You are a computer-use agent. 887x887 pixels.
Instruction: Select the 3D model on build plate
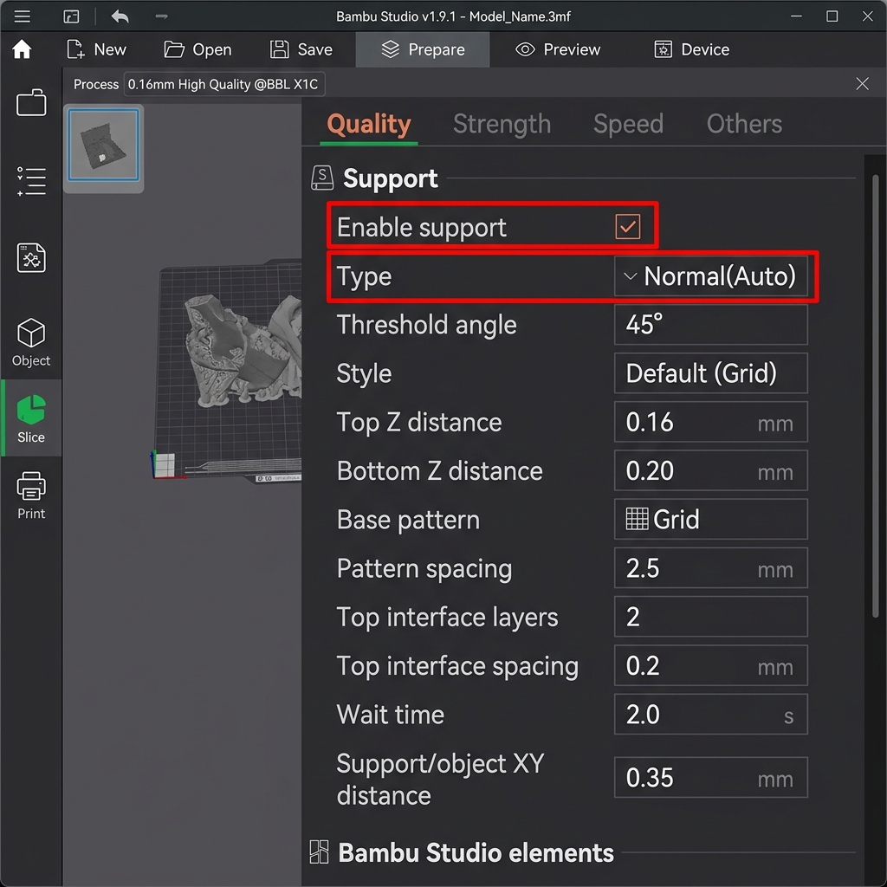[x=243, y=351]
